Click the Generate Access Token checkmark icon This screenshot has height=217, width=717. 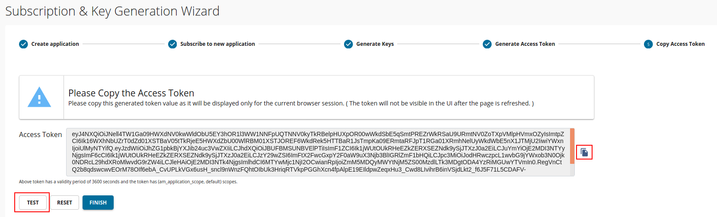(x=487, y=44)
